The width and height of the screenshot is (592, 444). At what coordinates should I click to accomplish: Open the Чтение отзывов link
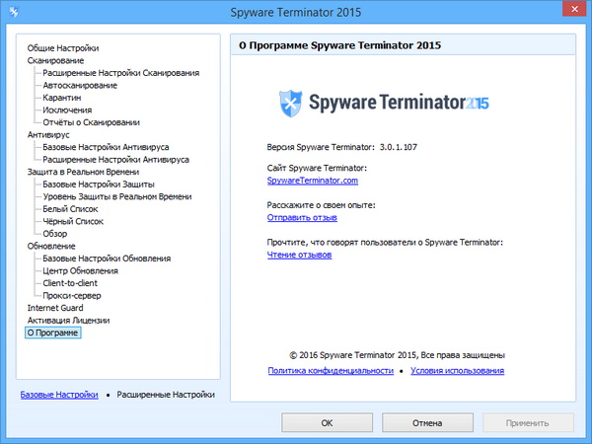coord(299,255)
